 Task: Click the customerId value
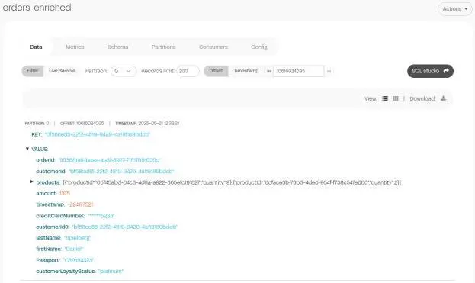[121, 171]
